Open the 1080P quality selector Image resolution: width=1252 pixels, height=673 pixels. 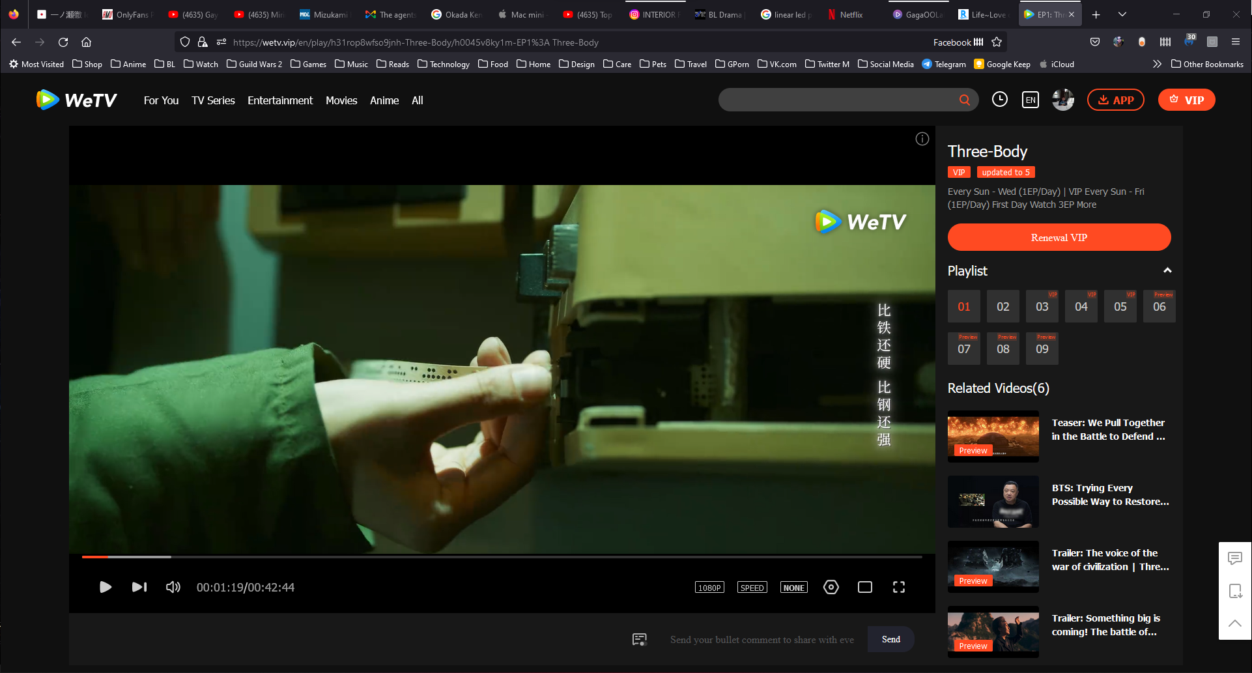(709, 588)
